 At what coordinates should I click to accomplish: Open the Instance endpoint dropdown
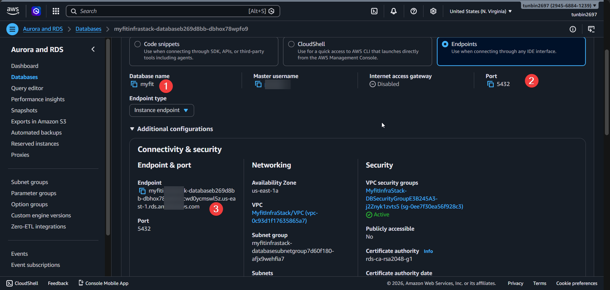(161, 110)
